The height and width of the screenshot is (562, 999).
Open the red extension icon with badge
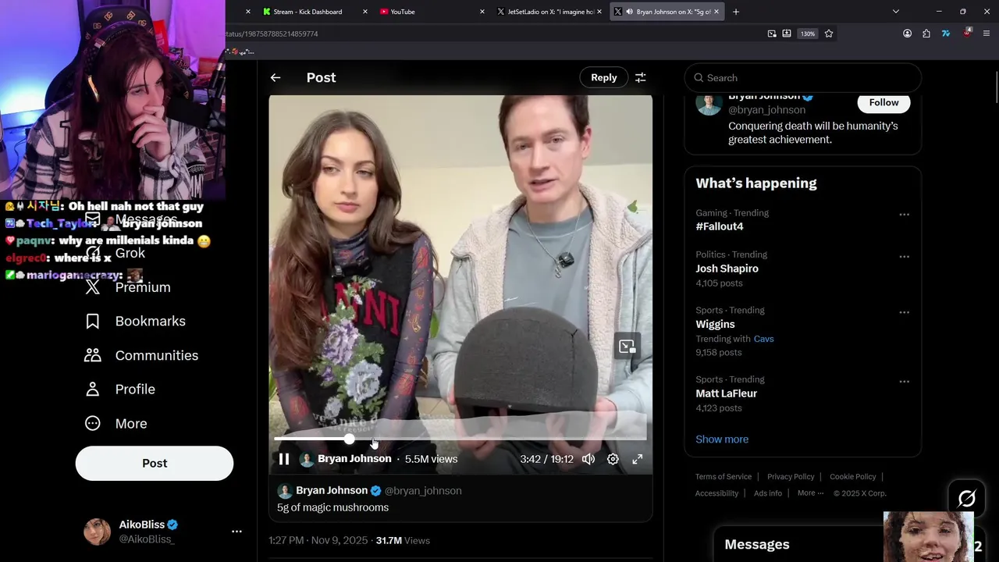click(967, 34)
